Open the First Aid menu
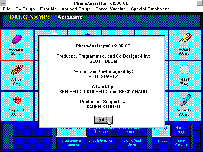This screenshot has width=203, height=152. (48, 9)
